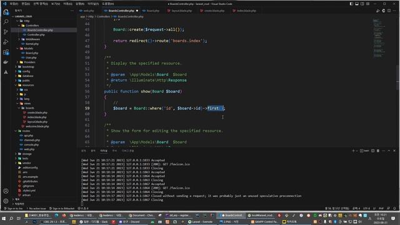
Task: Click Windows taskbar search icon
Action: (11, 219)
